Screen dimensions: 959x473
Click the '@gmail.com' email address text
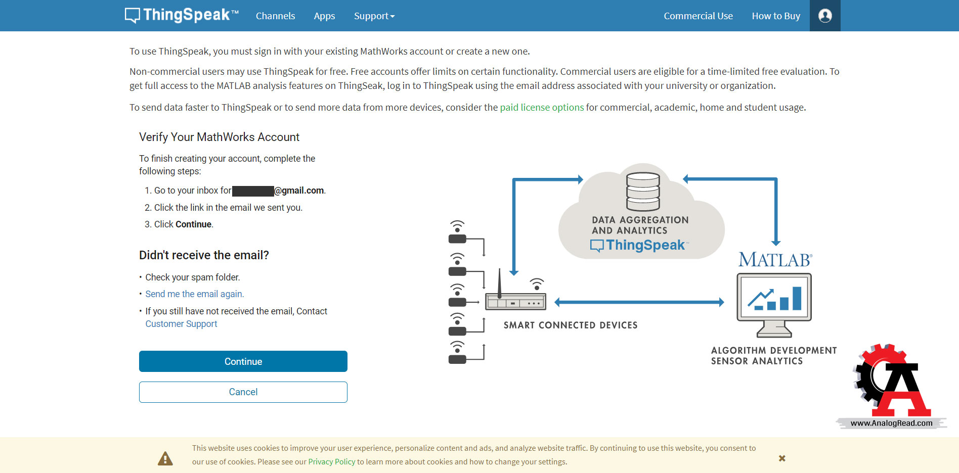[x=299, y=191]
